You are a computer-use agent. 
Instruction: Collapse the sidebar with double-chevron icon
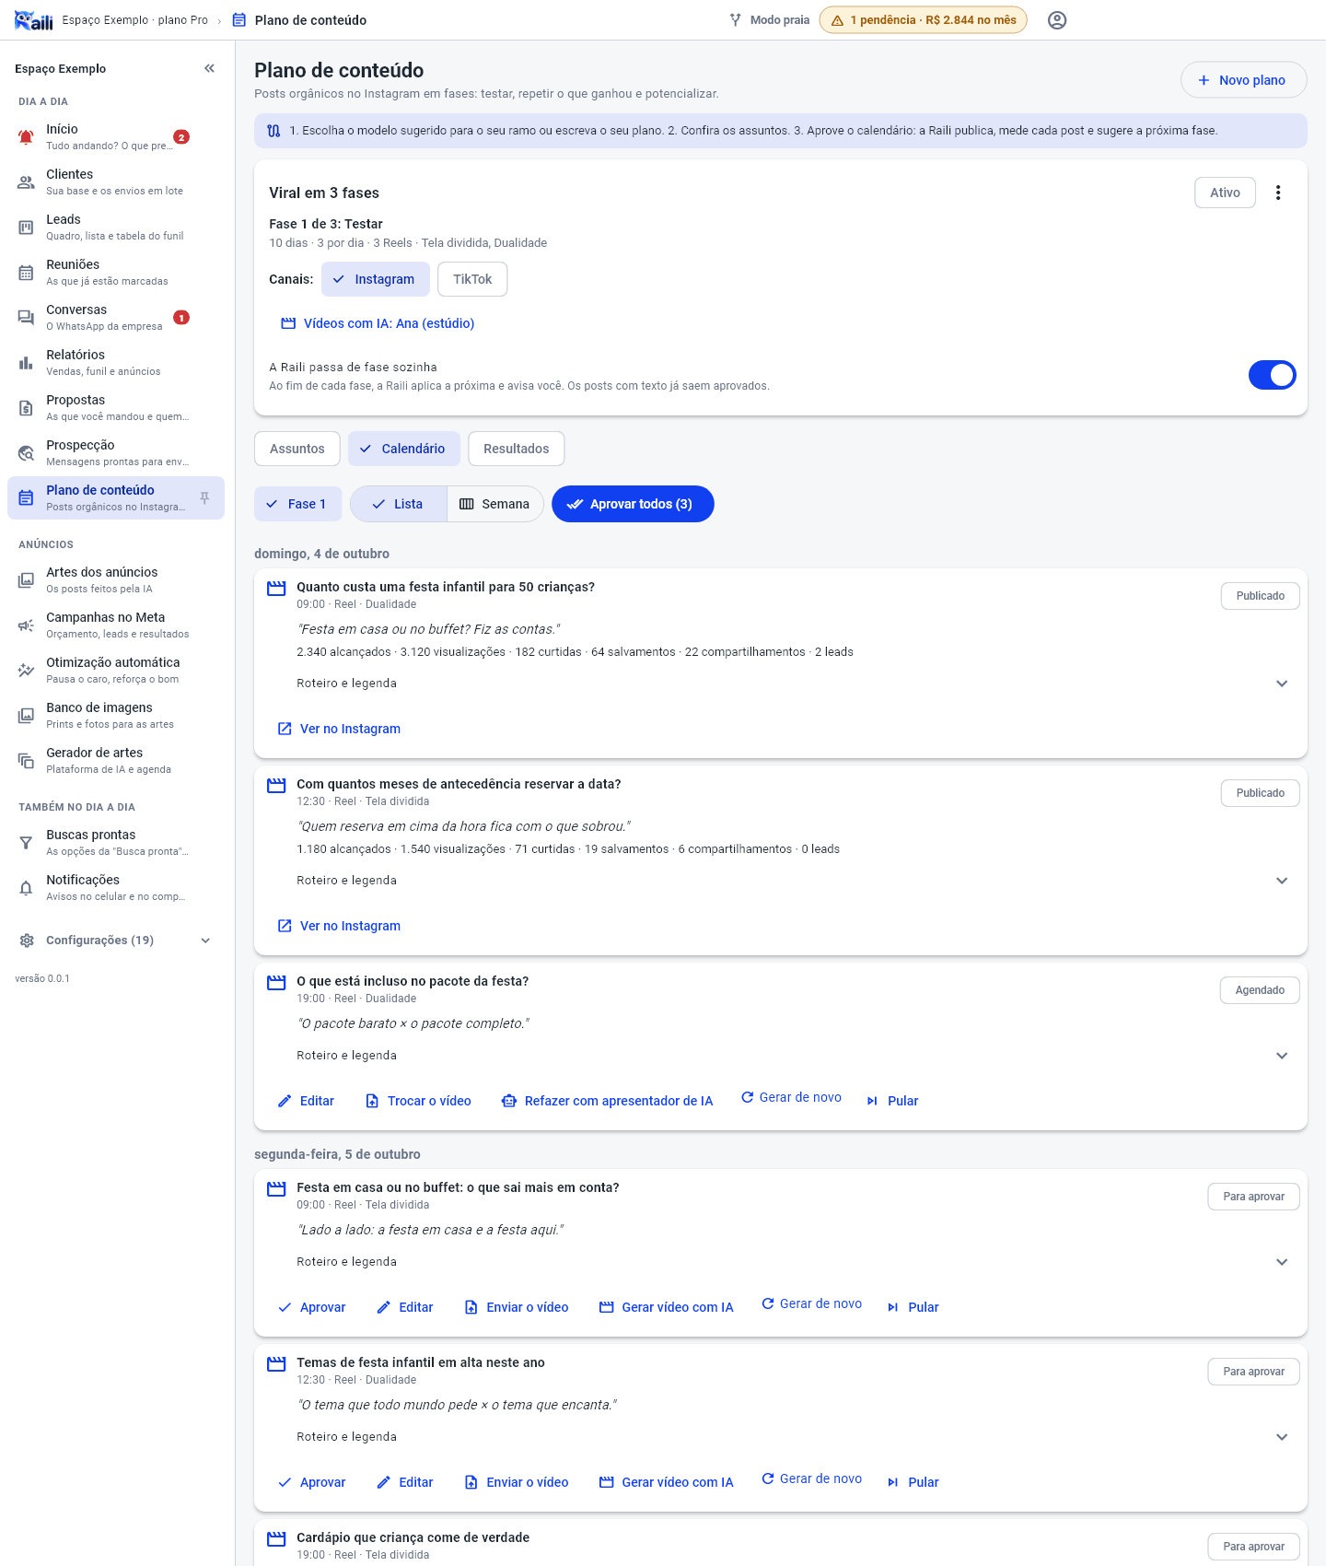point(209,68)
